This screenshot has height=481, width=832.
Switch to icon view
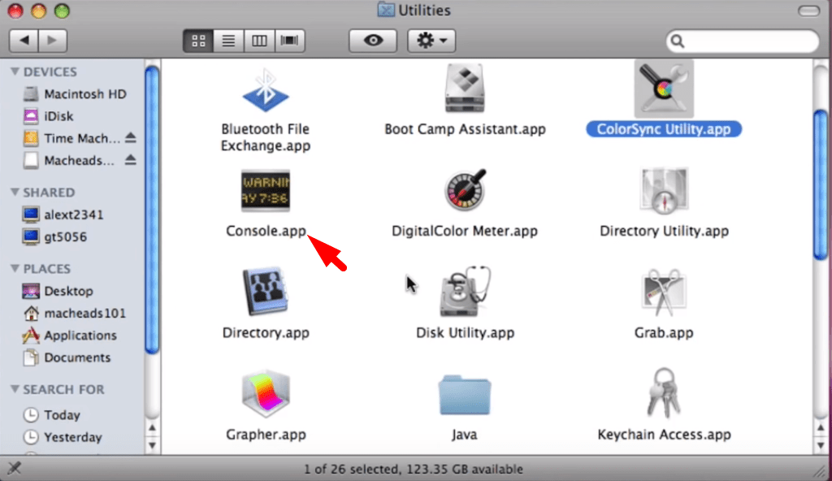point(198,41)
